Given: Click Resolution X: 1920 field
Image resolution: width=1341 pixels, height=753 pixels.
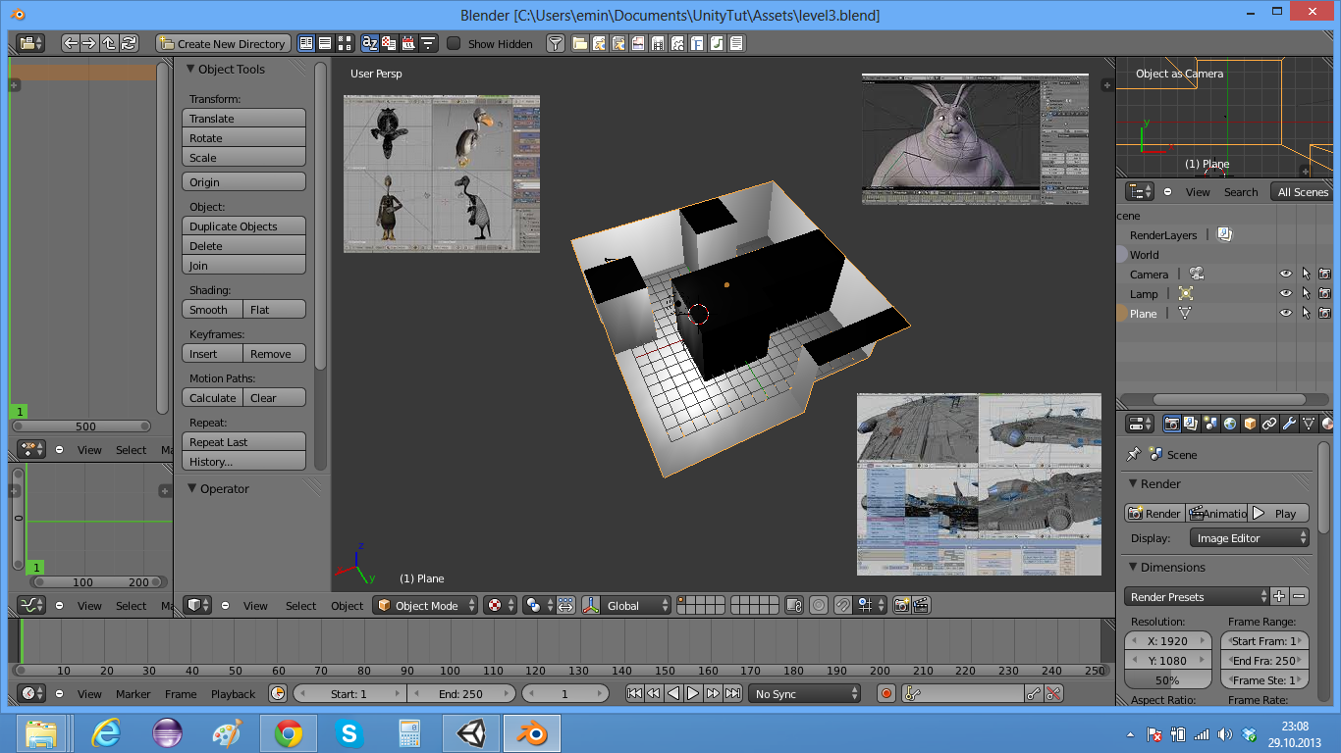Looking at the screenshot, I should (1167, 640).
